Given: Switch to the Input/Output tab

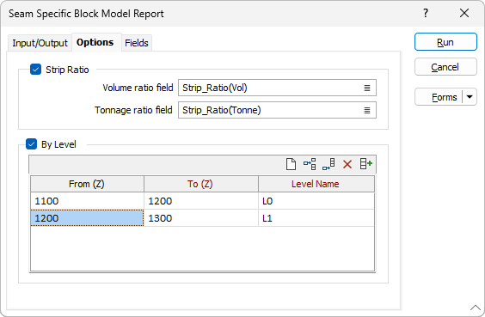Looking at the screenshot, I should coord(40,43).
